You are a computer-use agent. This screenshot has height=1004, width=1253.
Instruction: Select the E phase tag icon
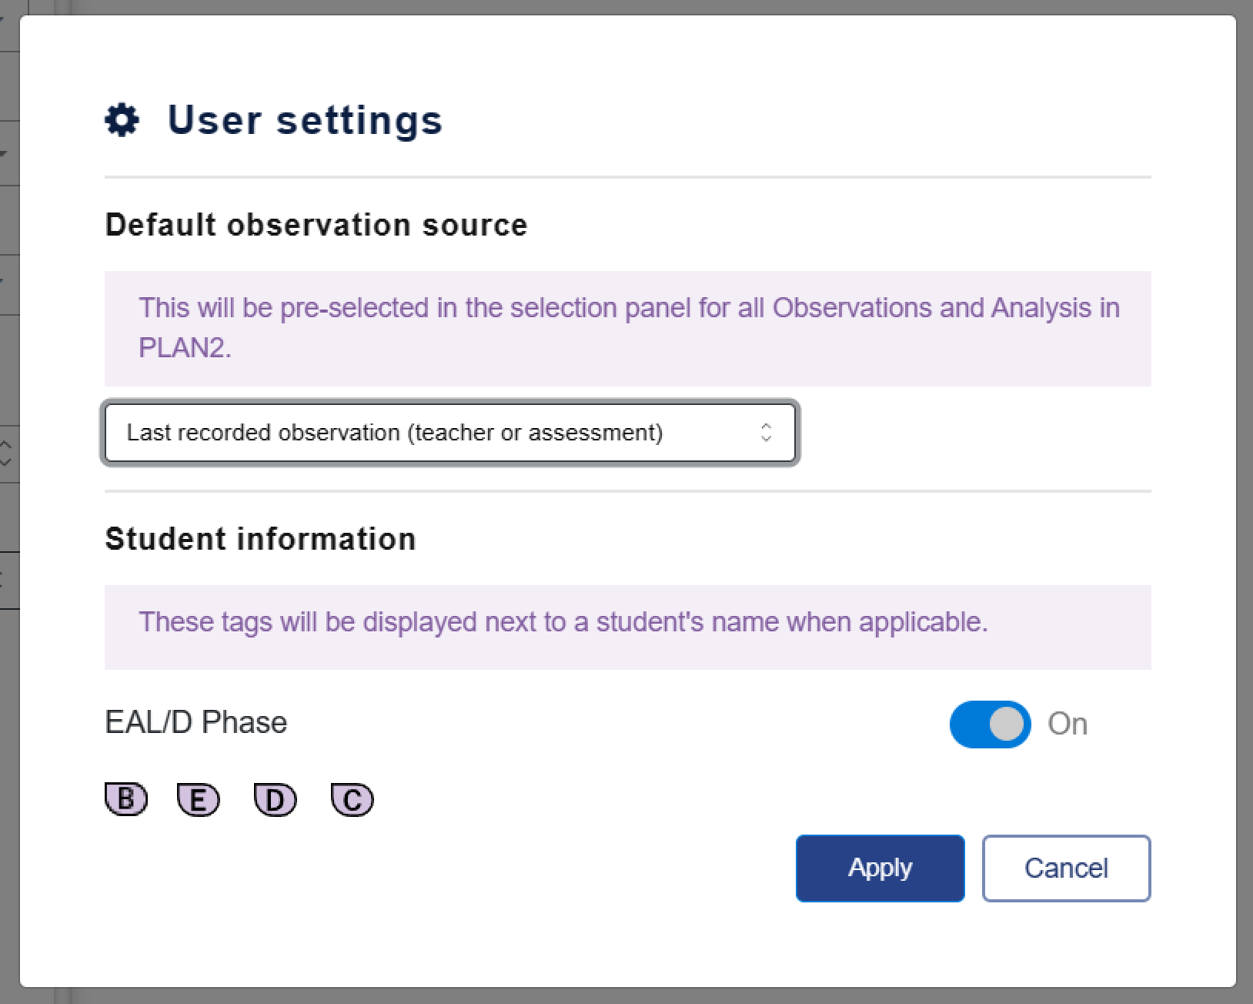point(199,800)
